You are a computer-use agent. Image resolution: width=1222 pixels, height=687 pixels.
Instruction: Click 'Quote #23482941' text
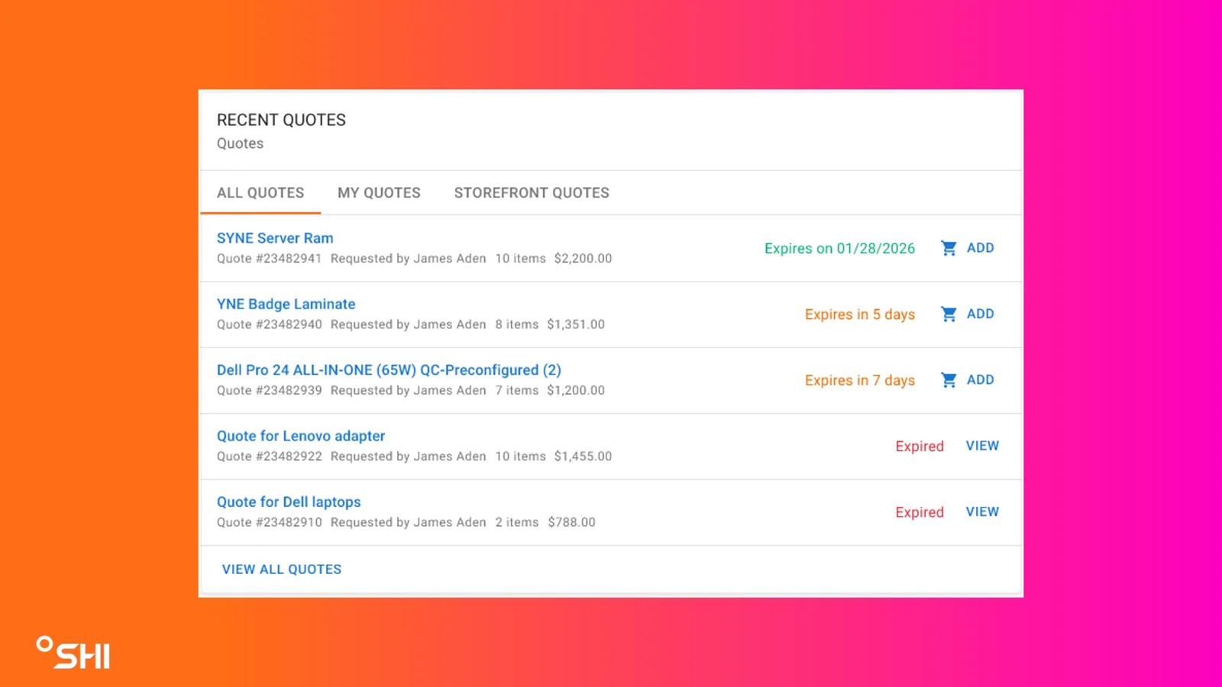pyautogui.click(x=269, y=259)
